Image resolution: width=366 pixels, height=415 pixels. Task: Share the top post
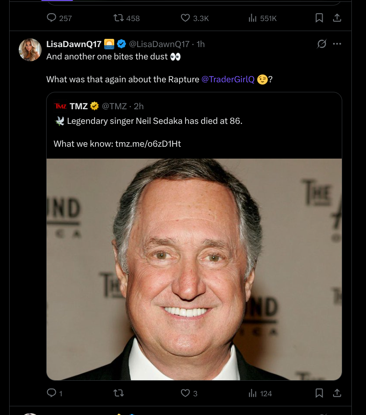click(337, 18)
